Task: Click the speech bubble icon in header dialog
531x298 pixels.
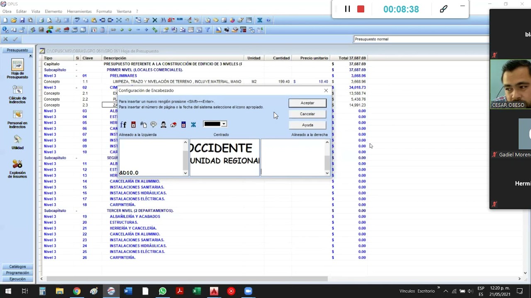Action: coord(153,125)
